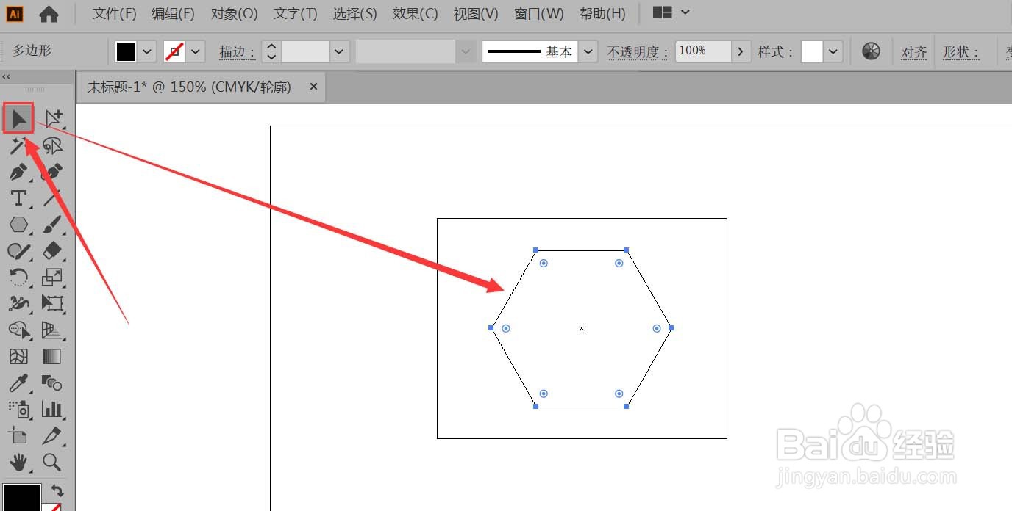This screenshot has width=1012, height=511.
Task: Select the Zoom magnifier tool
Action: tap(52, 462)
